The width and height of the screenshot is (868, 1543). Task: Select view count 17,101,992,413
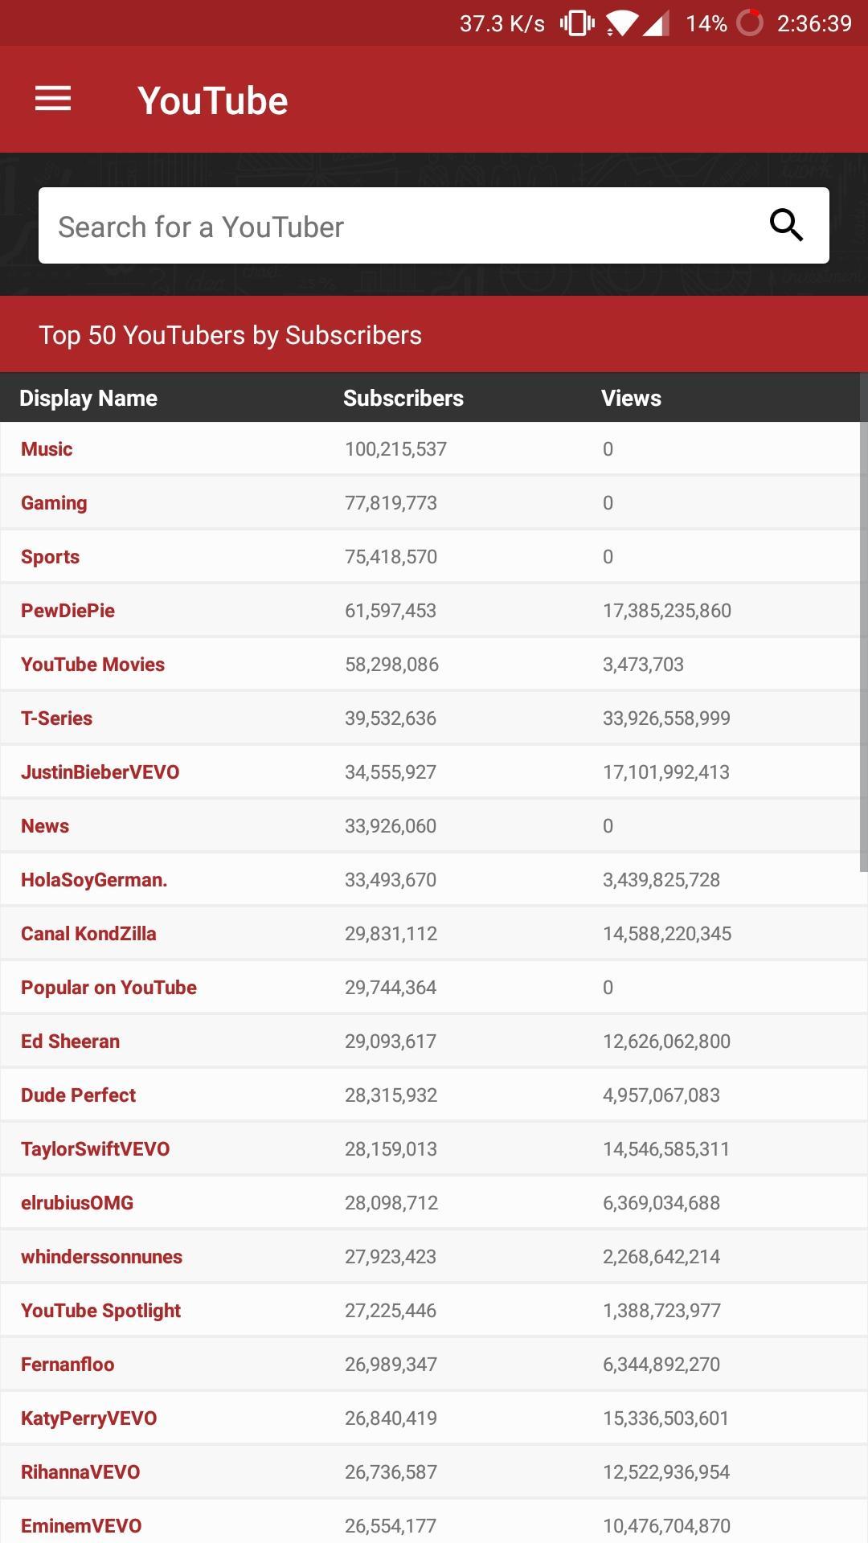[x=666, y=772]
